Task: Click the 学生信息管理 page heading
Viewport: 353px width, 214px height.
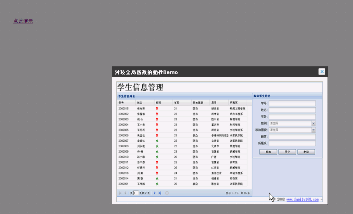Action: [x=140, y=87]
